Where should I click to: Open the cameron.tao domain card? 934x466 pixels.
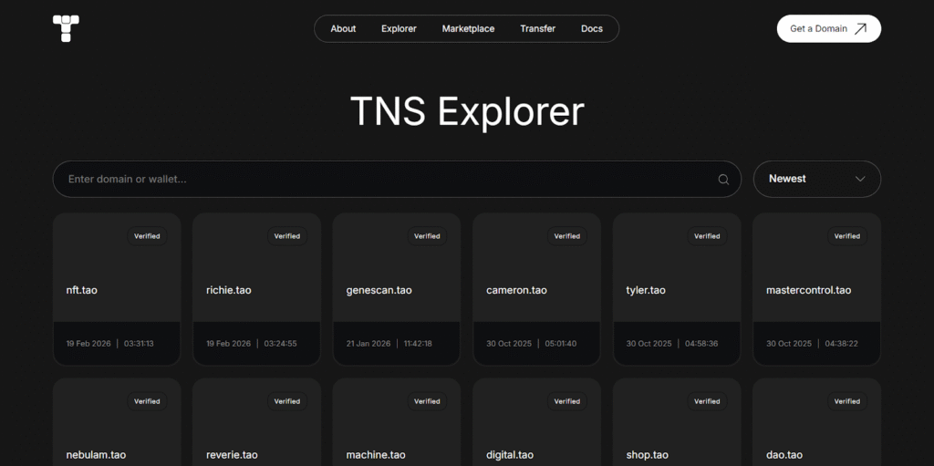tap(536, 290)
